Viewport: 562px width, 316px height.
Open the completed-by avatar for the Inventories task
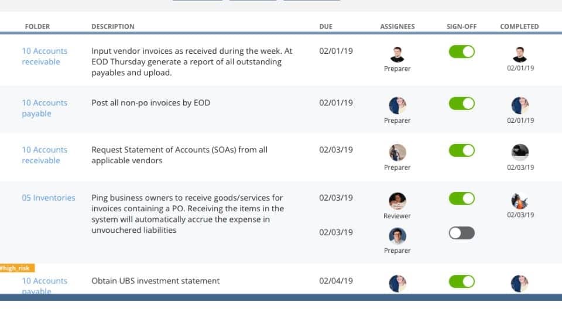tap(520, 201)
